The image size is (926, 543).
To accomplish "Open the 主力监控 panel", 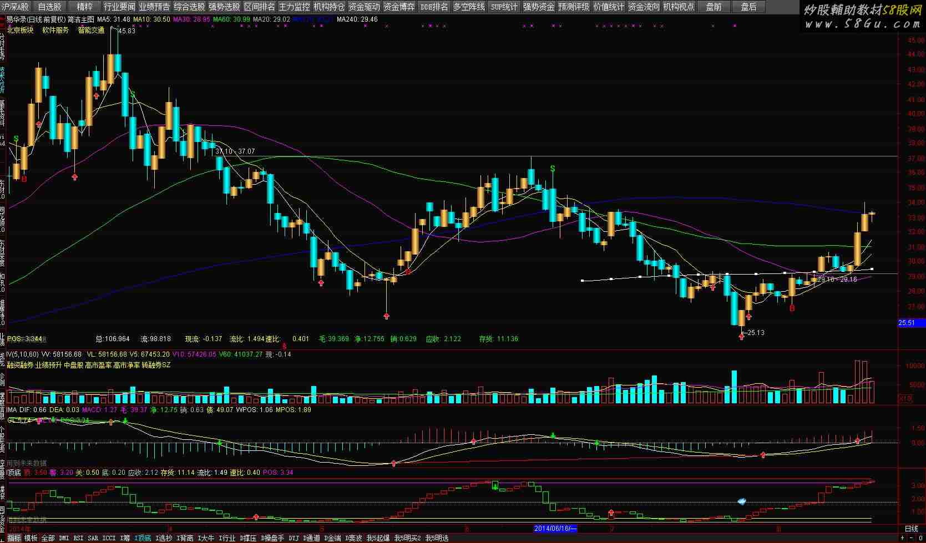I will click(294, 7).
